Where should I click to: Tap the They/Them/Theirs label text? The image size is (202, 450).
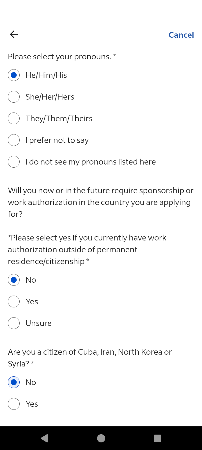point(59,118)
